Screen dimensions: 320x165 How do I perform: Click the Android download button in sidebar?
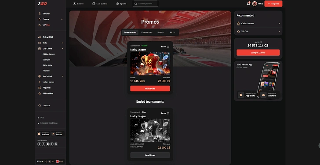(x=58, y=134)
